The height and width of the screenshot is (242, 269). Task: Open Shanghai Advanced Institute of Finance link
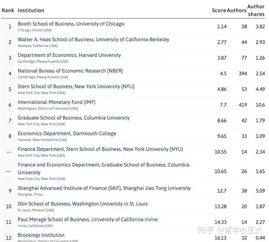click(104, 188)
